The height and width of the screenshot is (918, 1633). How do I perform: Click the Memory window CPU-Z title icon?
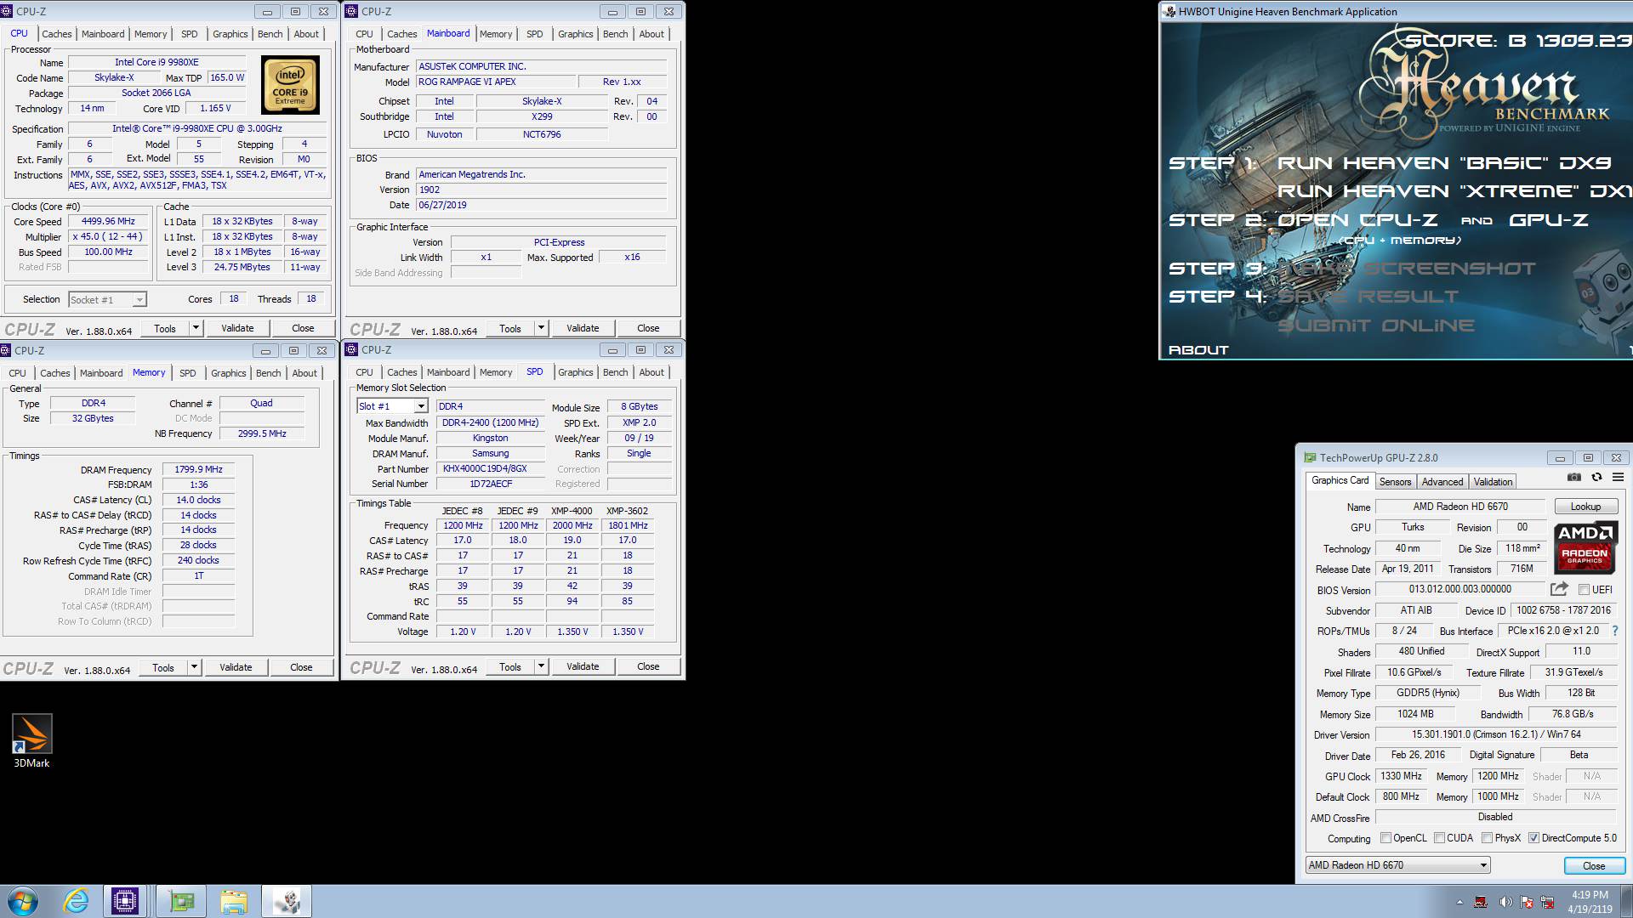pos(6,350)
